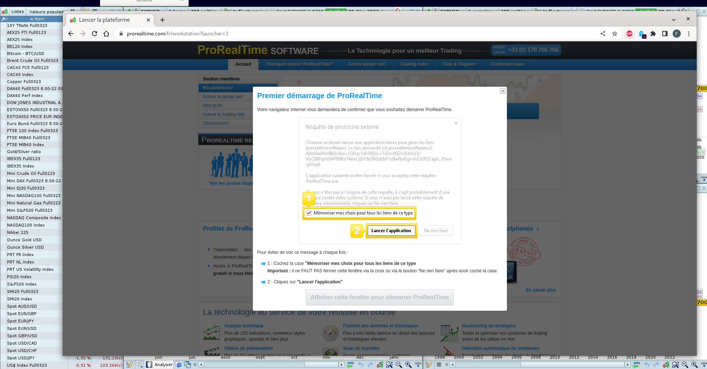Share this page from the address bar

603,34
